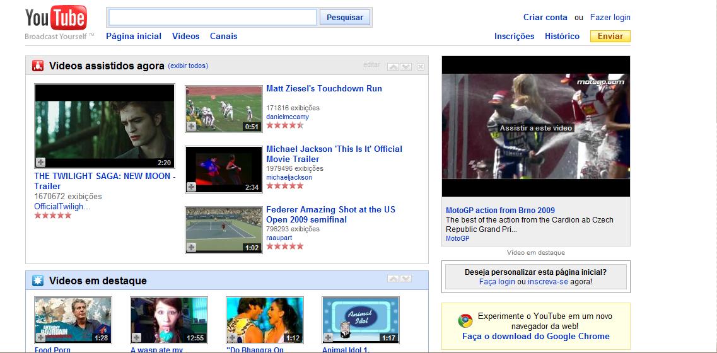
Task: Open michaeljackson channel link
Action: click(x=289, y=177)
